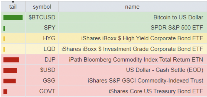Select the red tail bar for GOVT
The width and height of the screenshot is (207, 97).
pyautogui.click(x=5, y=92)
